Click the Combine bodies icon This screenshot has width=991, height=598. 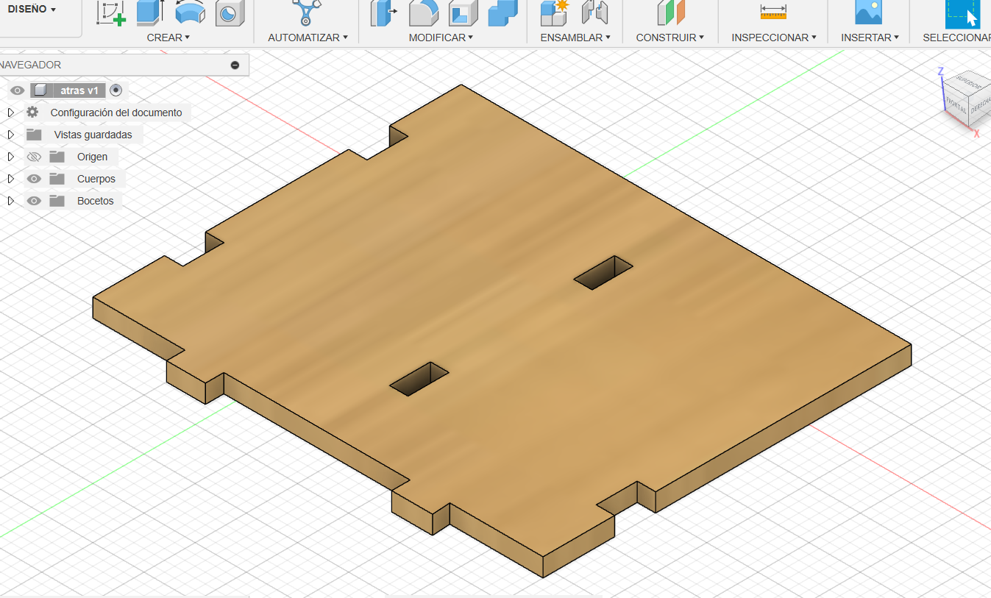coord(502,13)
